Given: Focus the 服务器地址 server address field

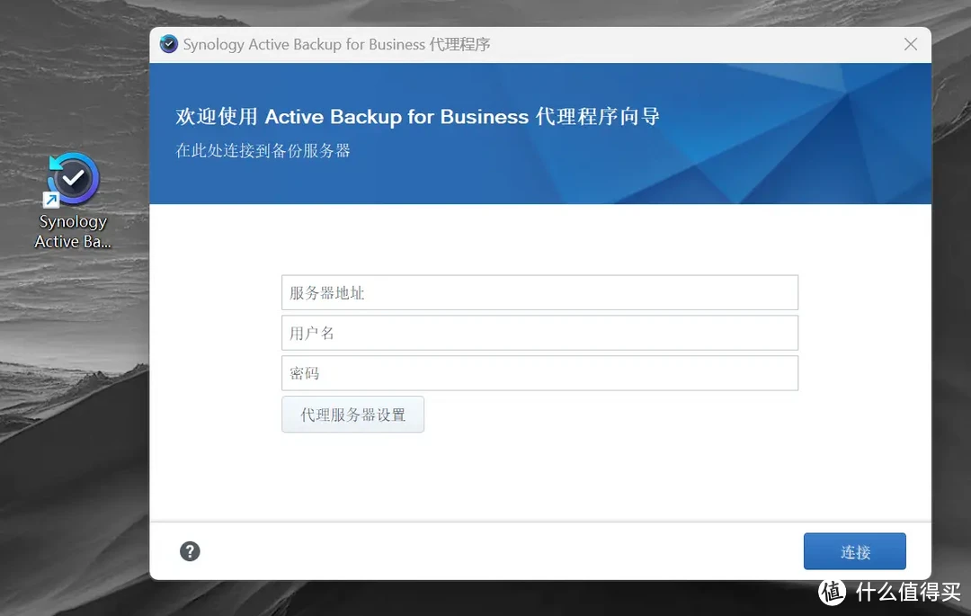Looking at the screenshot, I should (x=539, y=292).
